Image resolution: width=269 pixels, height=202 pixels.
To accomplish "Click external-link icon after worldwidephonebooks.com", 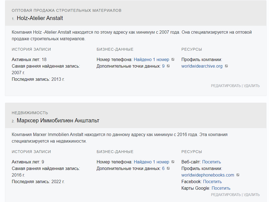I will [238, 175].
